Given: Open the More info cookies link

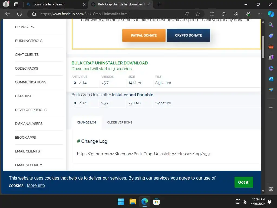Looking at the screenshot, I should (36, 185).
